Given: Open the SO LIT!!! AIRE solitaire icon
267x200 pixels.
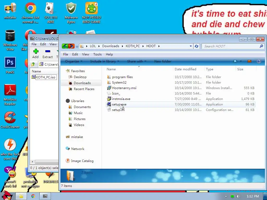Looking at the screenshot, I should point(51,13).
